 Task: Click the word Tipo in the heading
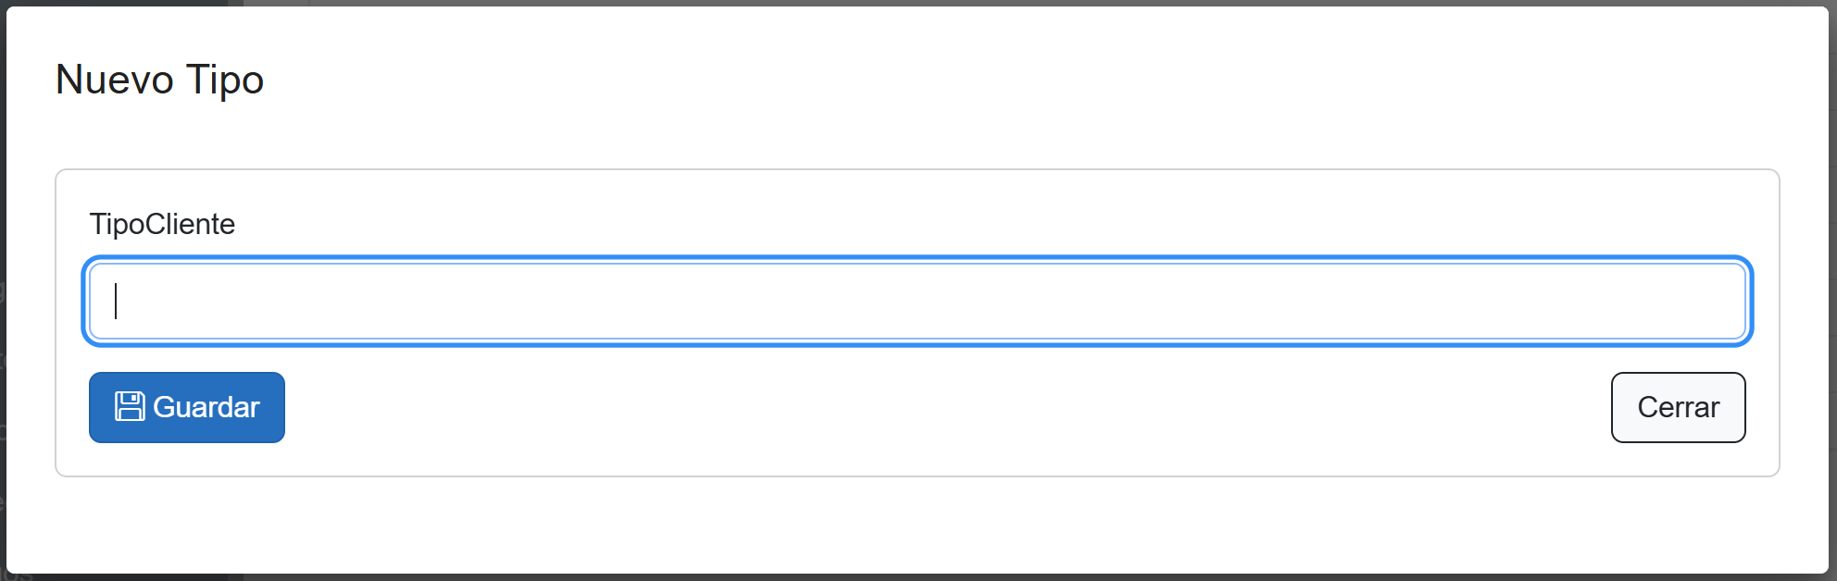225,80
